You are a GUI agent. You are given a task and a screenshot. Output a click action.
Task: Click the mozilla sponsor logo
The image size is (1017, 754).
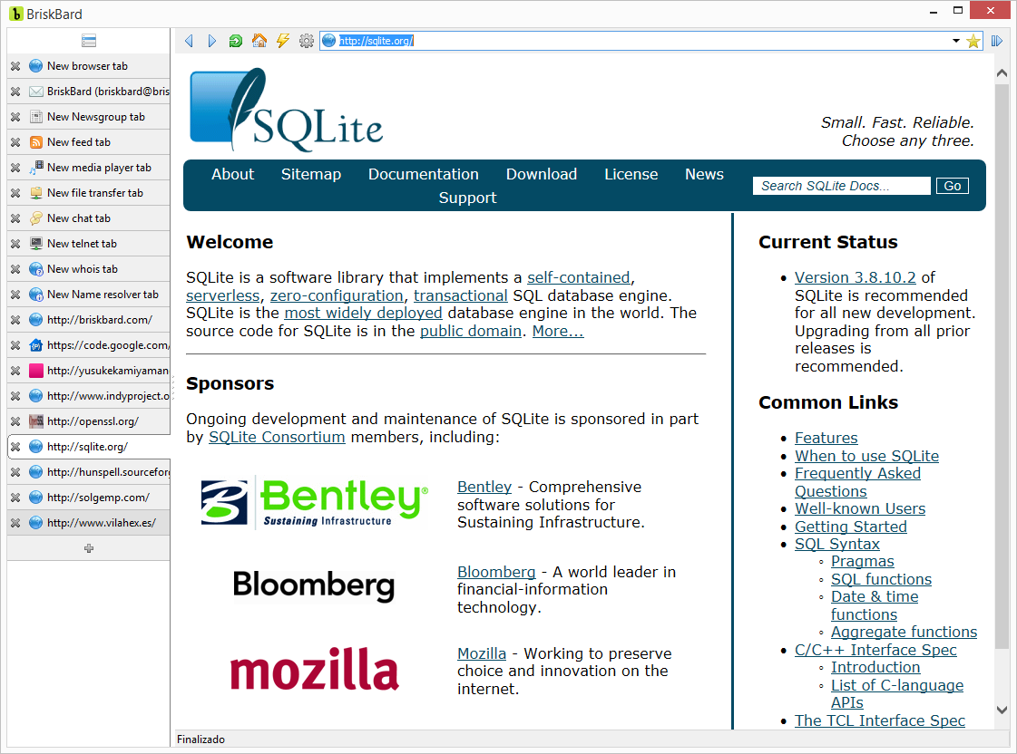tap(314, 669)
